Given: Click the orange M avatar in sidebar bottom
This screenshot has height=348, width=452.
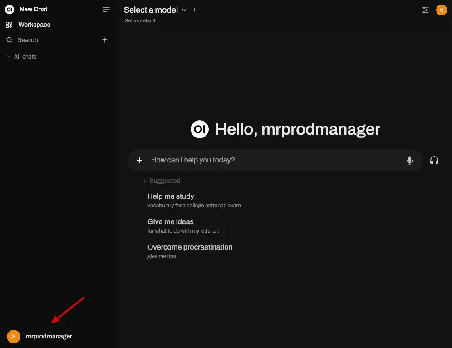Looking at the screenshot, I should (x=14, y=337).
